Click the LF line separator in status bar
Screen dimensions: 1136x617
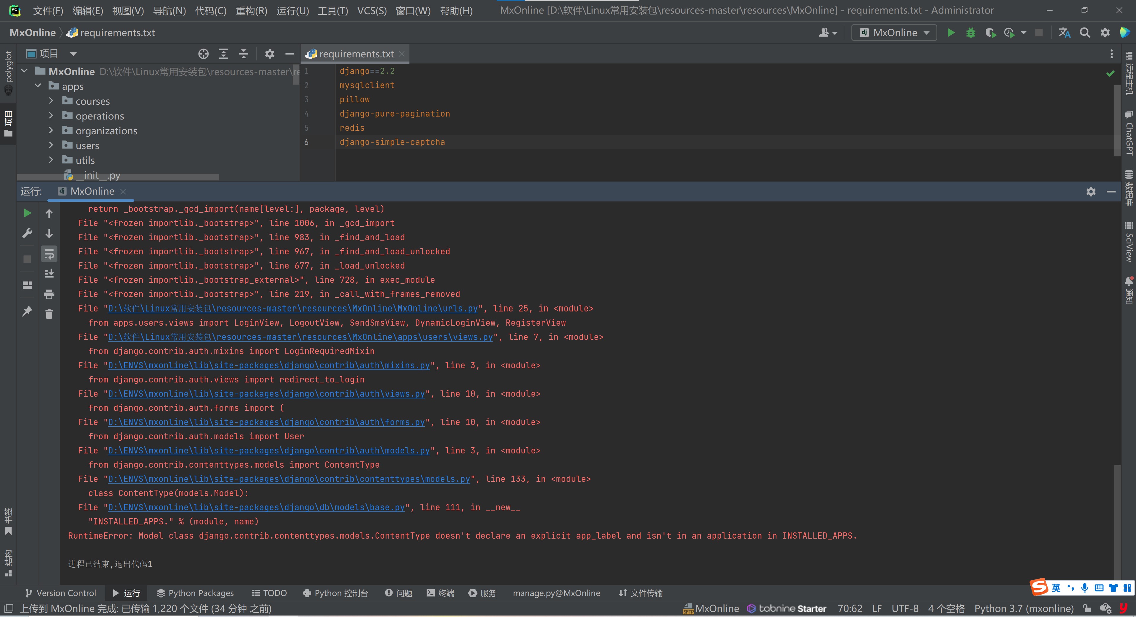click(877, 609)
